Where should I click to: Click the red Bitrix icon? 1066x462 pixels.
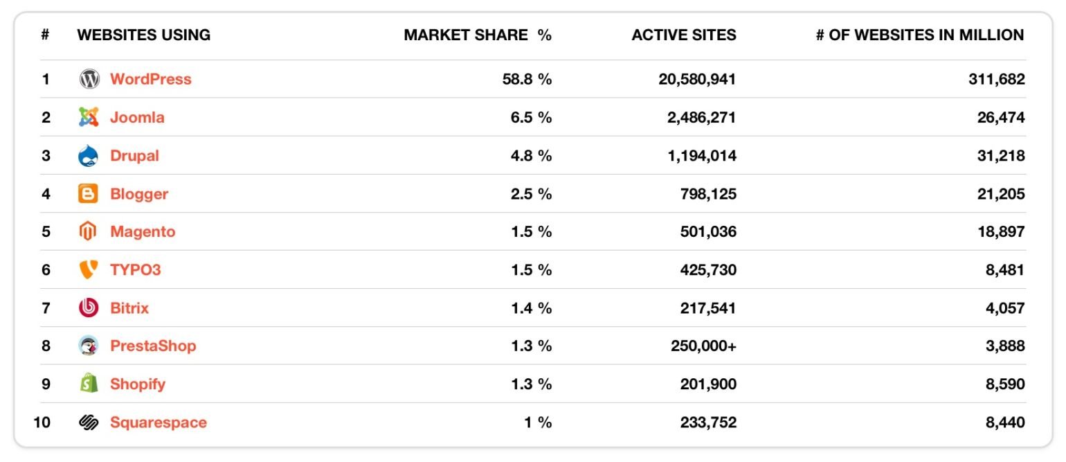tap(89, 308)
